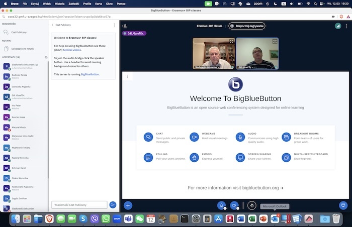This screenshot has height=227, width=352.
Task: Toggle the webcam sharing button
Action: click(234, 205)
